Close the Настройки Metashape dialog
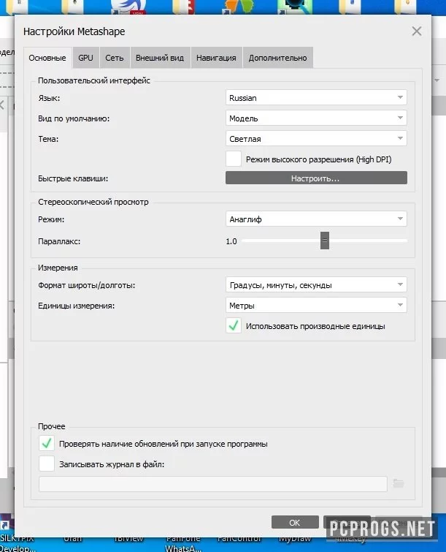Screen dimensions: 446x552 tap(417, 31)
